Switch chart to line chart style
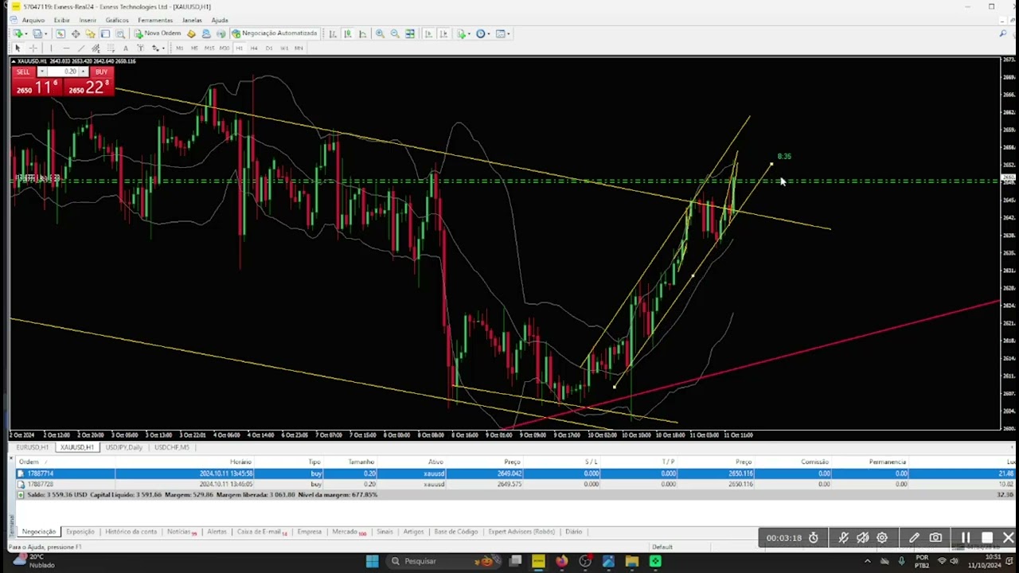 pyautogui.click(x=363, y=33)
